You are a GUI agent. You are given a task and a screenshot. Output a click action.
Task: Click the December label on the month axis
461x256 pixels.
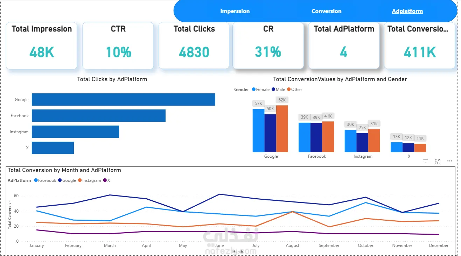[x=439, y=246]
